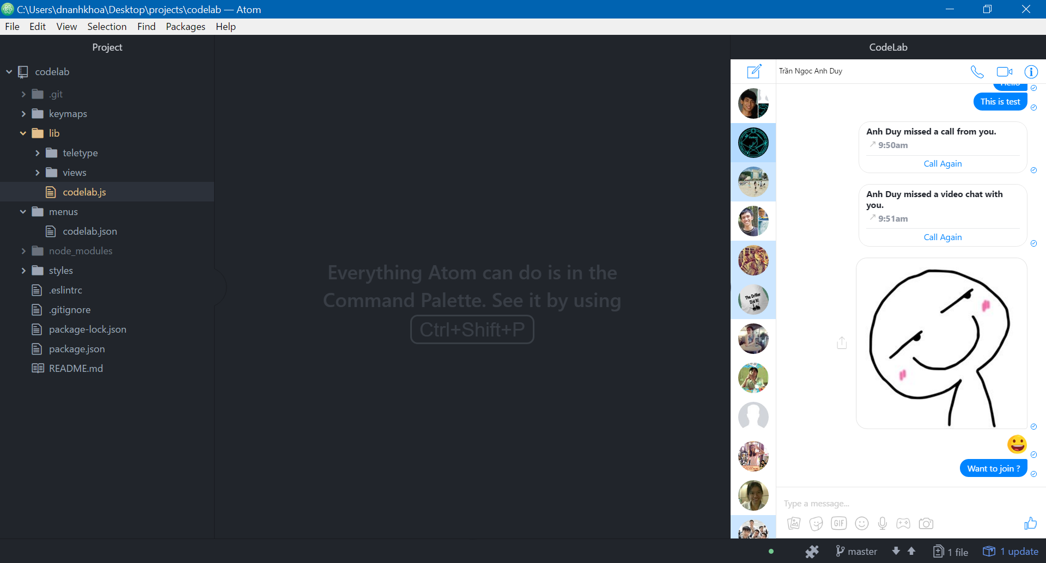This screenshot has height=563, width=1046.
Task: Open the 1 file git changes indicator
Action: click(951, 552)
